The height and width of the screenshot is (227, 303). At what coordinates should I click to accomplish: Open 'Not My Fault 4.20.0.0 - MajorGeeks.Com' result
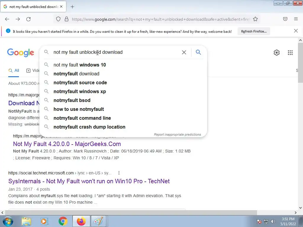pyautogui.click(x=67, y=144)
